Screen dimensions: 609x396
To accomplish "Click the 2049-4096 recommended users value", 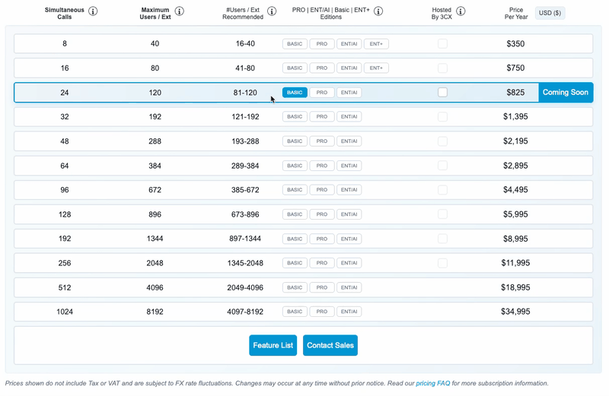I will click(x=245, y=287).
